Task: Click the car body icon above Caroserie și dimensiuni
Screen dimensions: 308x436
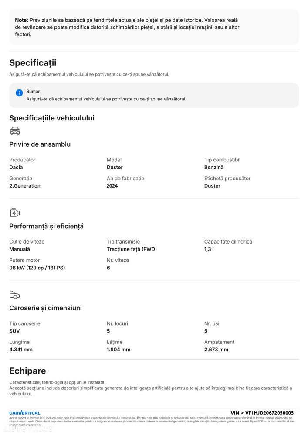Action: click(x=15, y=295)
